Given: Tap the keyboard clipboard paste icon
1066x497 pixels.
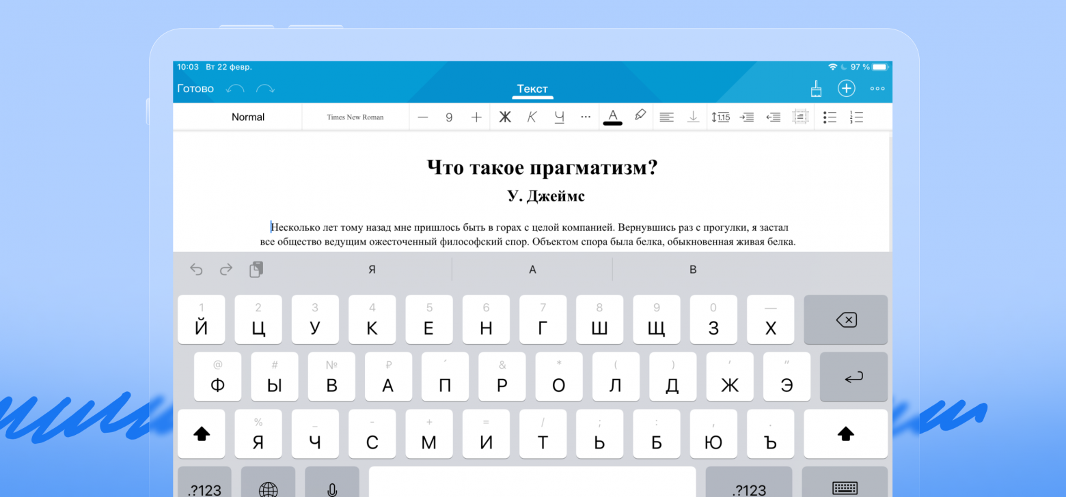Looking at the screenshot, I should (256, 270).
